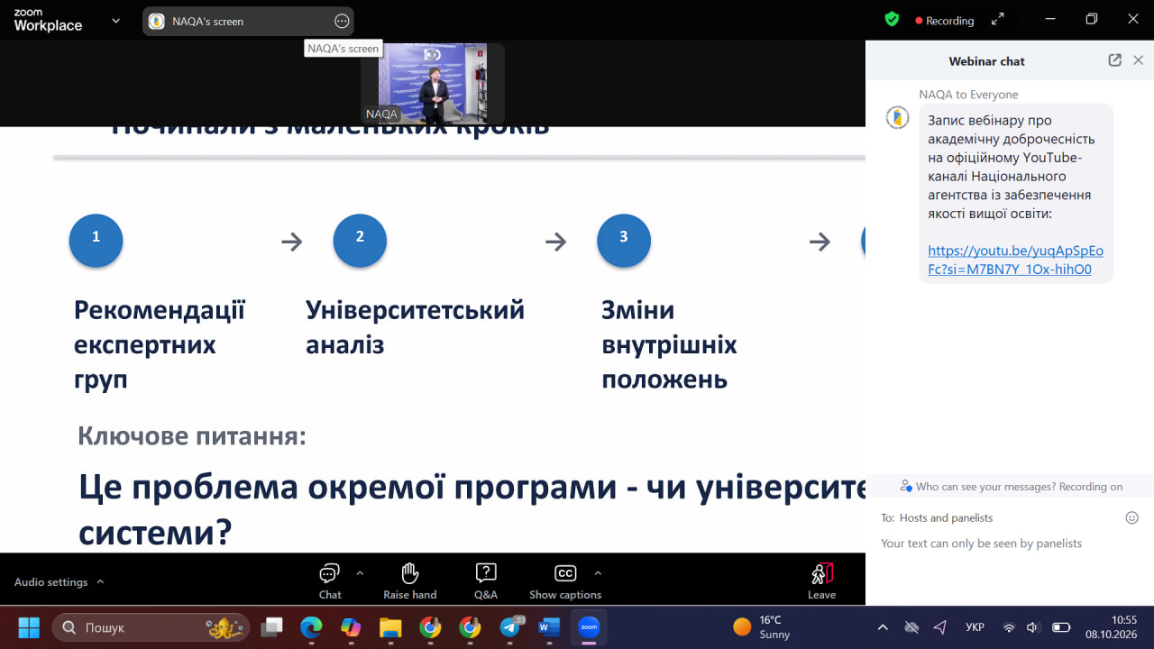This screenshot has width=1154, height=649.
Task: Check the green encryption shield icon
Action: click(892, 20)
